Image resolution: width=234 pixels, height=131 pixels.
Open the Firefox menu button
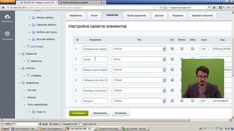pos(7,1)
